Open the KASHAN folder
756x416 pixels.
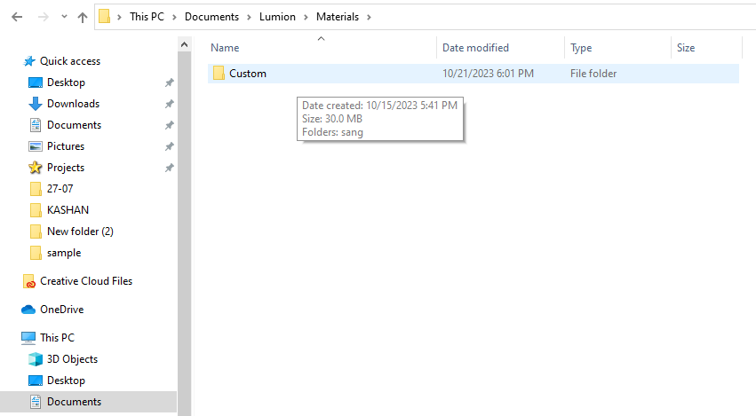click(x=68, y=210)
